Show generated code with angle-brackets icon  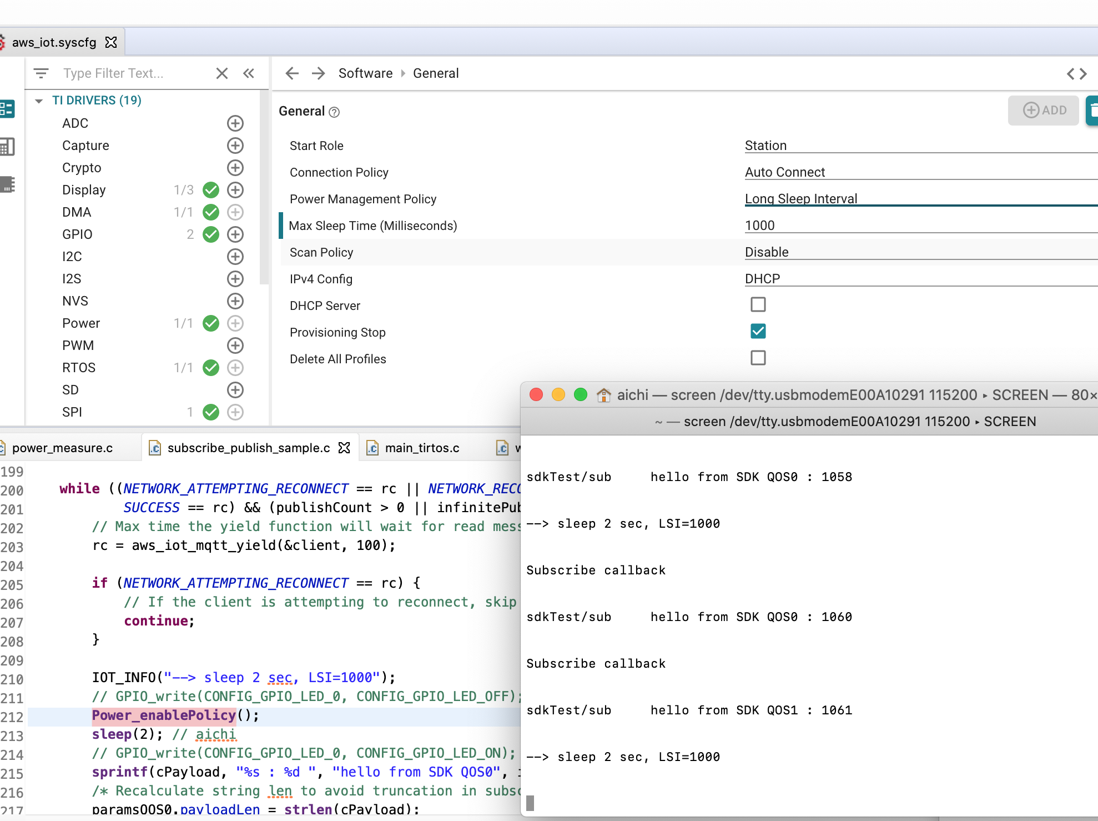coord(1076,73)
